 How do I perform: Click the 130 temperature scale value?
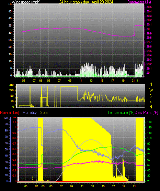(149, 122)
